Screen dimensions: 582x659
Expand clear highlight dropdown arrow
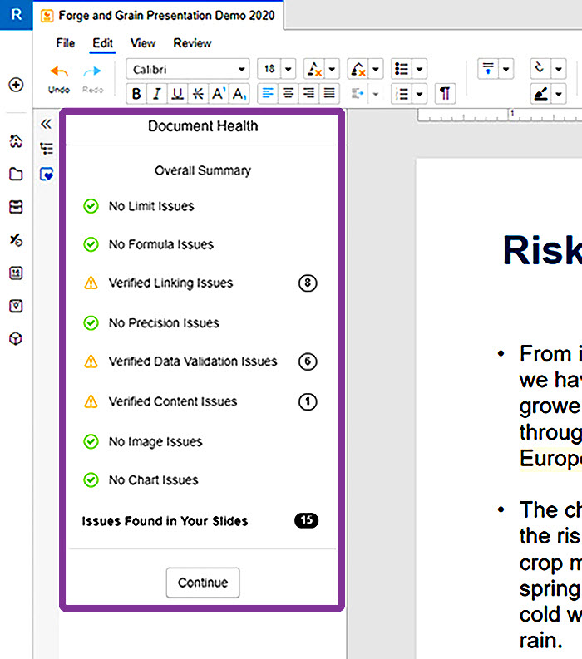tap(376, 69)
